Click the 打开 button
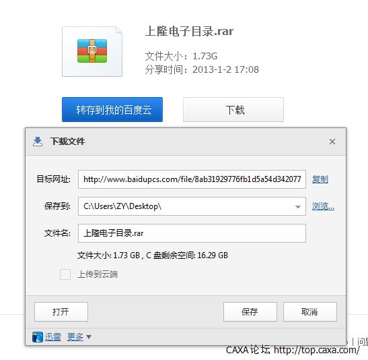Viewport: 368px width, 360px height. click(x=61, y=311)
